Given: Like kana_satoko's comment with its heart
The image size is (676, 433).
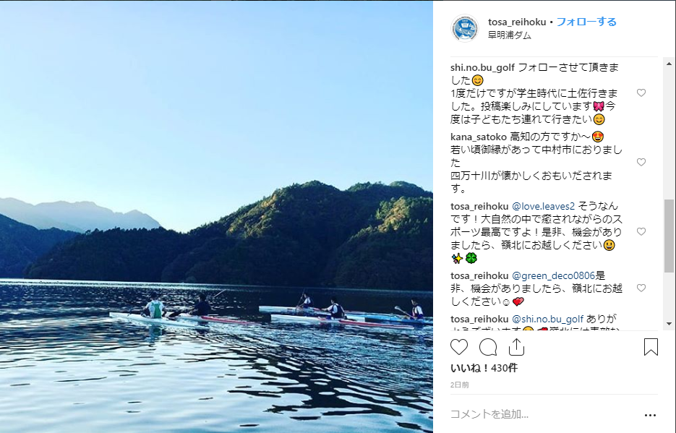Looking at the screenshot, I should [641, 163].
